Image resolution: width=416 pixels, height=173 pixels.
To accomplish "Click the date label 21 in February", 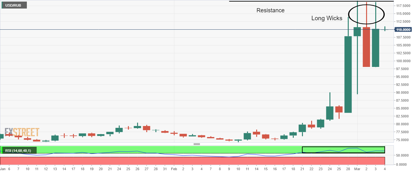I will pyautogui.click(x=302, y=170).
